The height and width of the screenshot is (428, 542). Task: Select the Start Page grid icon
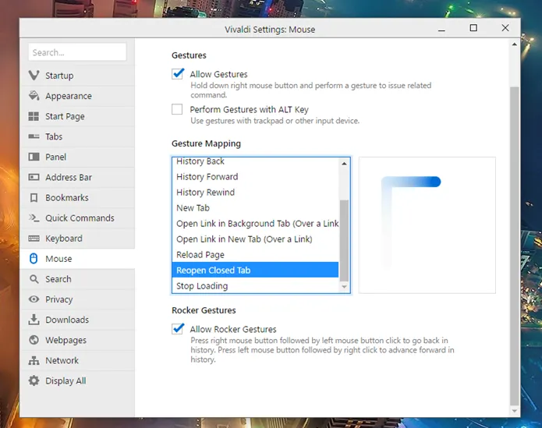point(34,116)
